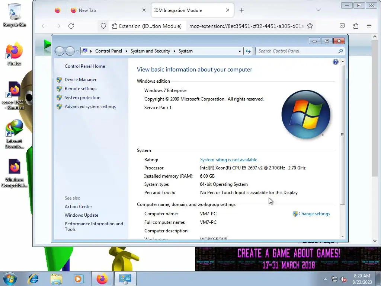Go back in Firefox
The image size is (381, 286).
[x=44, y=26]
